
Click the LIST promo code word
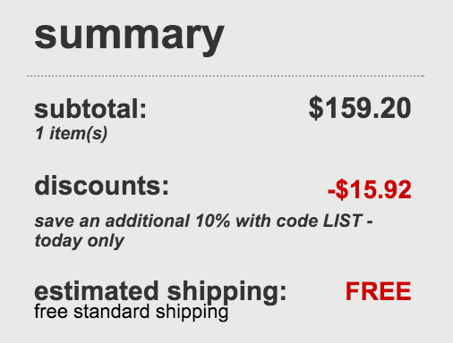343,221
